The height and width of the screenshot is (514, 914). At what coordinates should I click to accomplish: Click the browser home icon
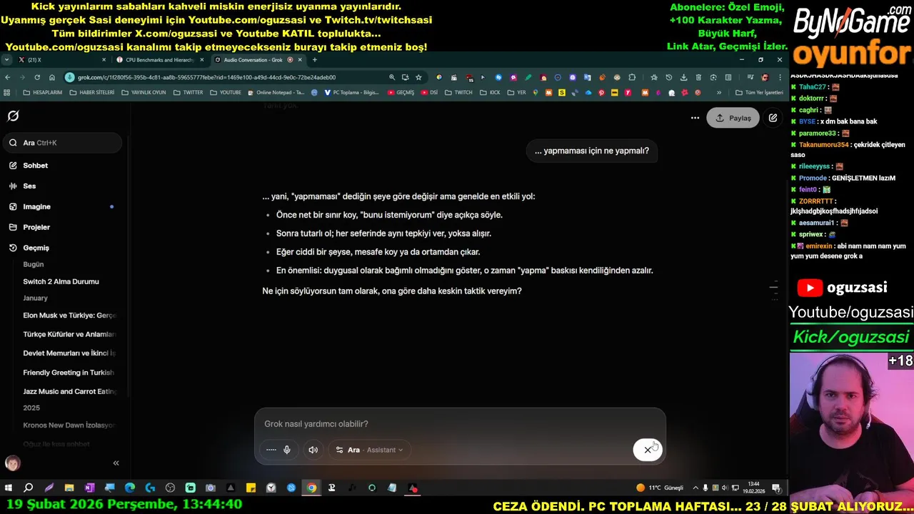pos(52,77)
